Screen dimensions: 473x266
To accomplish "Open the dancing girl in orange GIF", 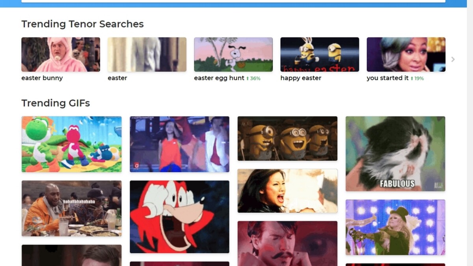I will pyautogui.click(x=179, y=144).
